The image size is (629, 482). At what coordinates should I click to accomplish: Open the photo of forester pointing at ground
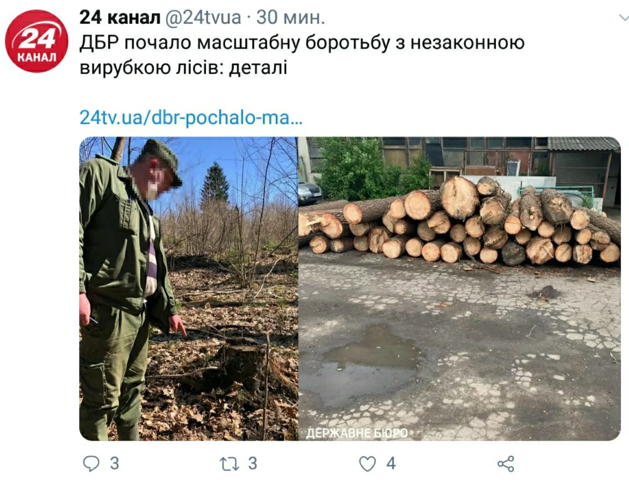188,289
